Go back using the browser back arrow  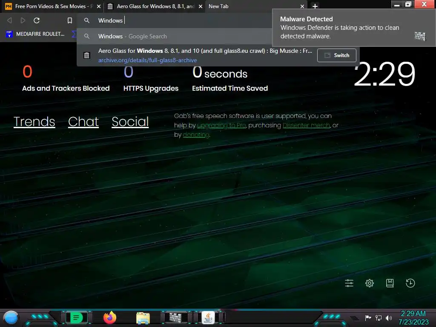9,20
